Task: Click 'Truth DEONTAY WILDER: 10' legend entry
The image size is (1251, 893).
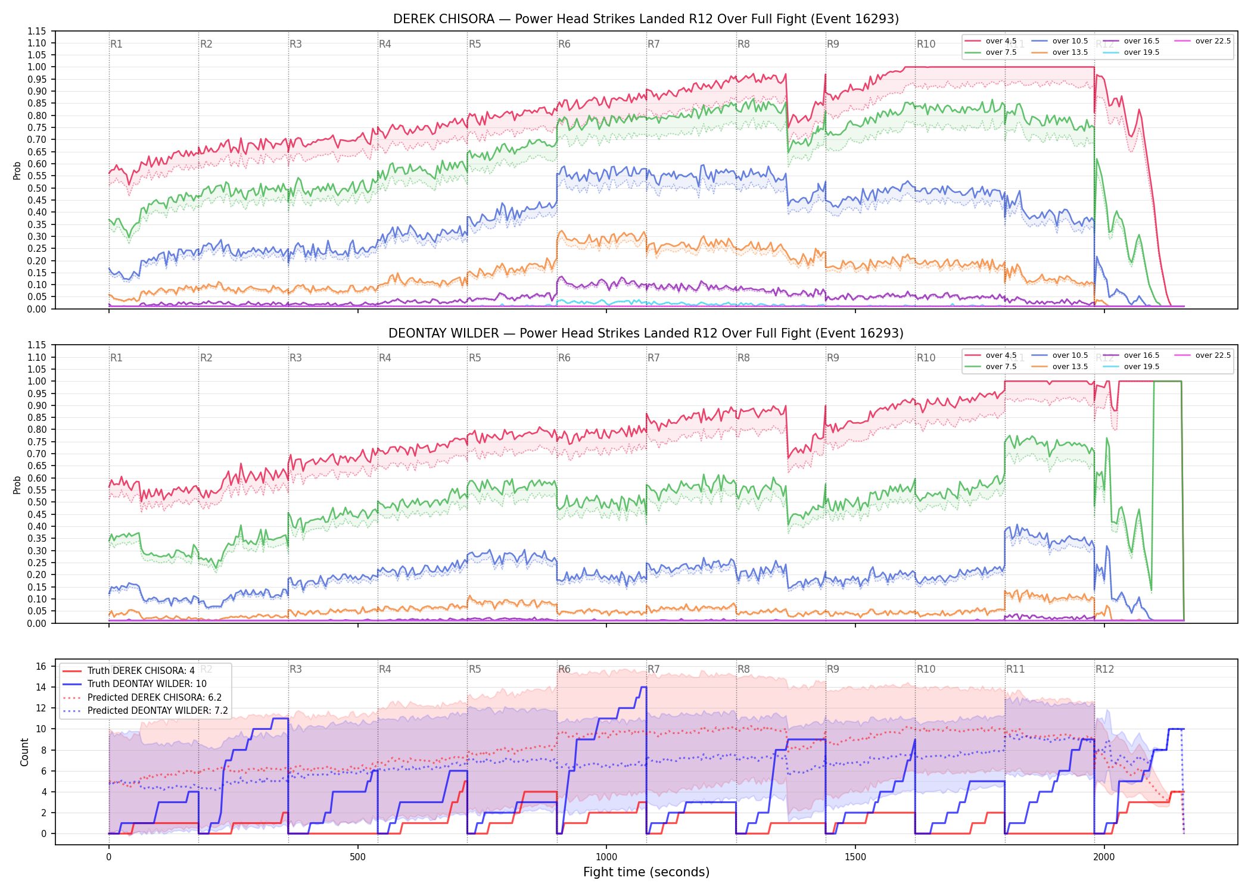Action: (x=135, y=684)
